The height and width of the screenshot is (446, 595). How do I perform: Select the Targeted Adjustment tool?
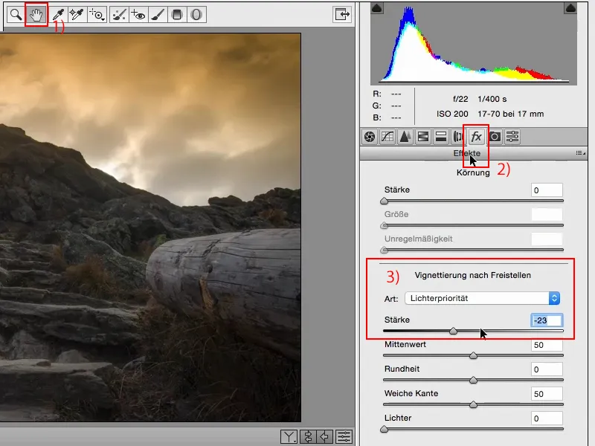(97, 15)
